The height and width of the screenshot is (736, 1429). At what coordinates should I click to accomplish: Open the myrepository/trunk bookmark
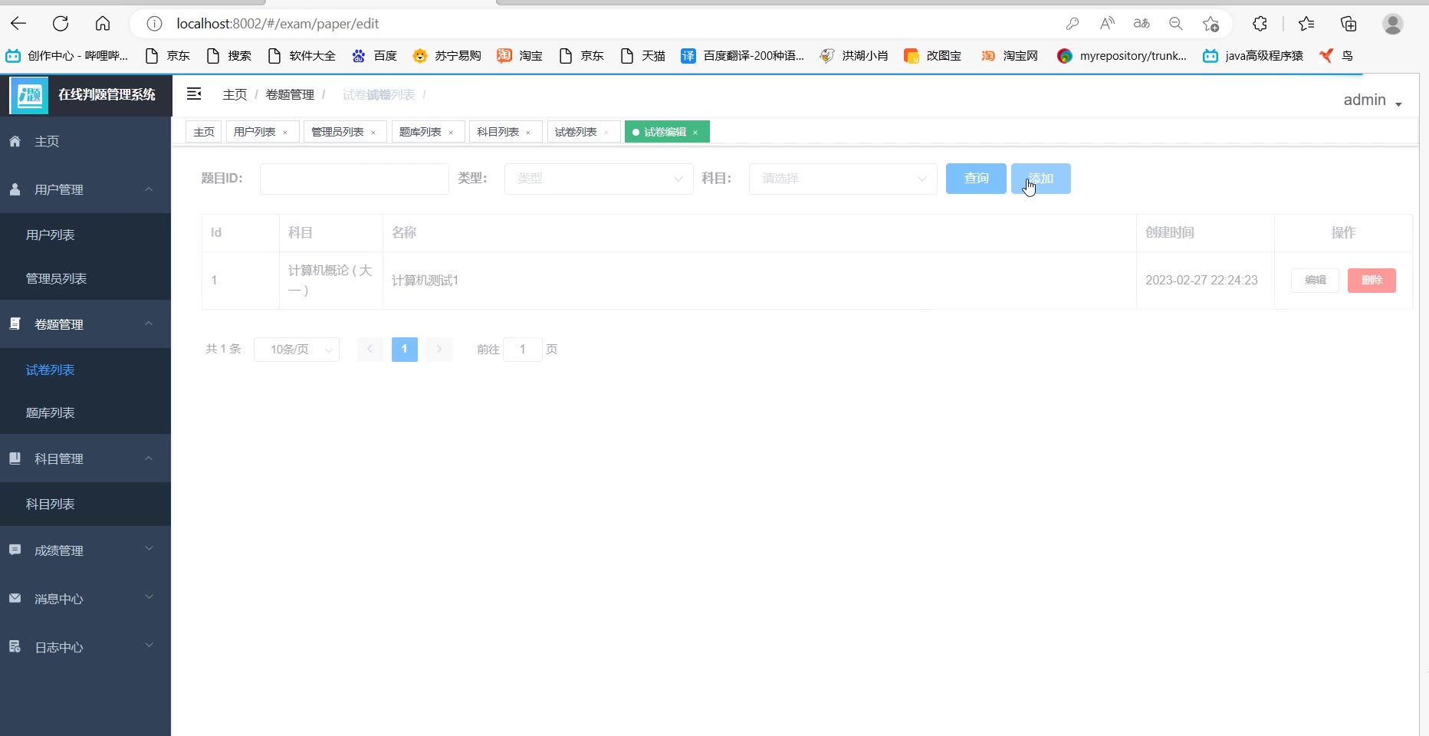pos(1122,55)
